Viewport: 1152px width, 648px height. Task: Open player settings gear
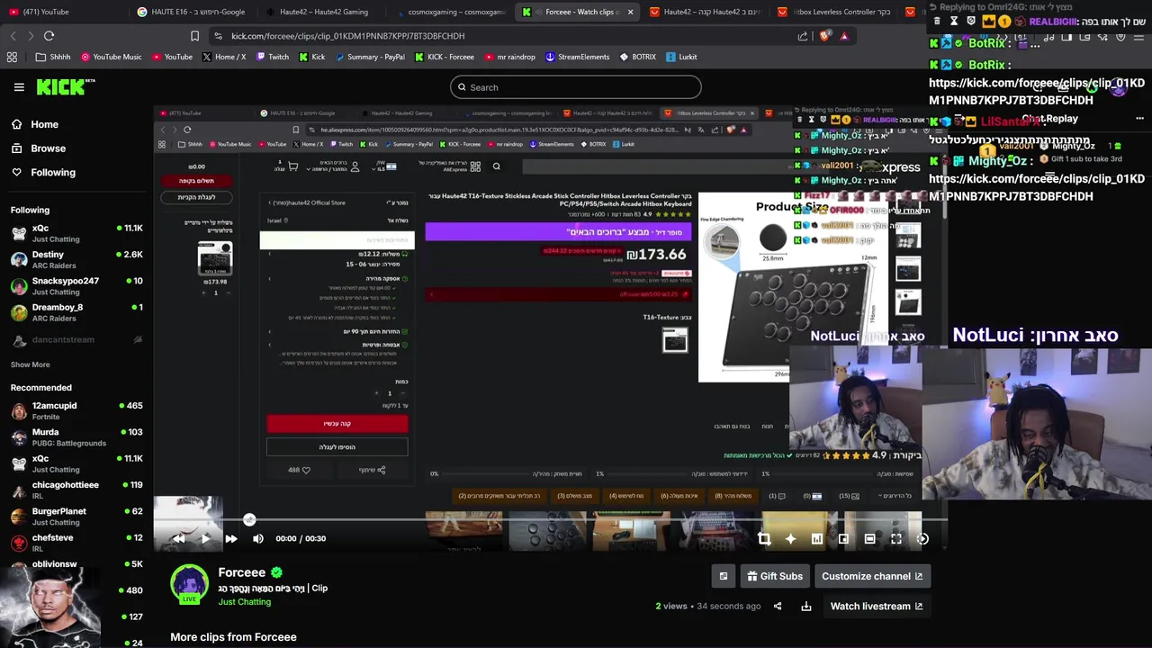[x=922, y=538]
